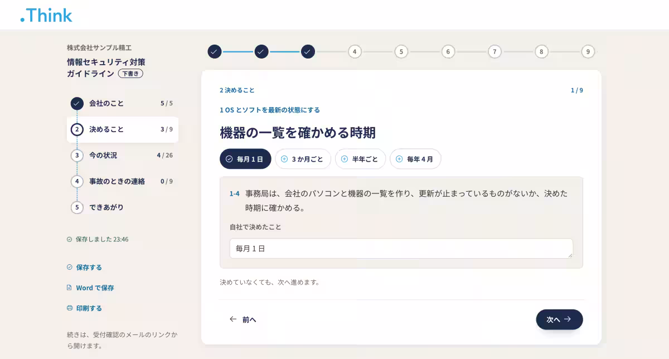Screen dimensions: 669x359
Task: Go to completed step one circle in progress bar
Action: [x=215, y=52]
